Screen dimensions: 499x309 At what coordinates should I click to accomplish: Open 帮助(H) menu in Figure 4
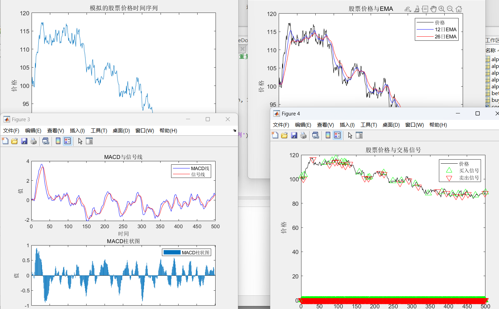click(x=438, y=125)
